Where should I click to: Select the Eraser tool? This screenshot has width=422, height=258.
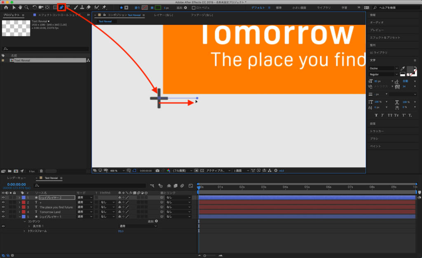pos(89,7)
